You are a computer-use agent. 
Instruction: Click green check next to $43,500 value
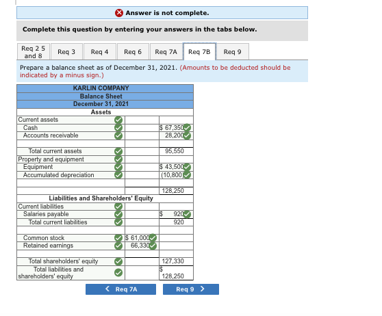(x=187, y=167)
